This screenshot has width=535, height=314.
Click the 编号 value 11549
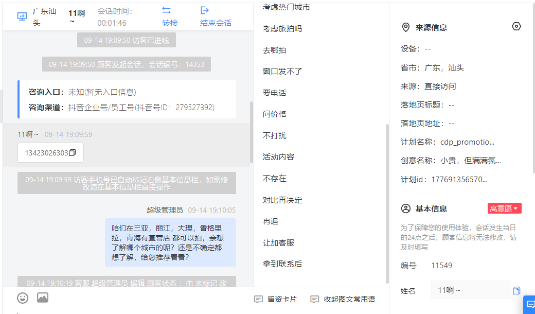click(441, 266)
